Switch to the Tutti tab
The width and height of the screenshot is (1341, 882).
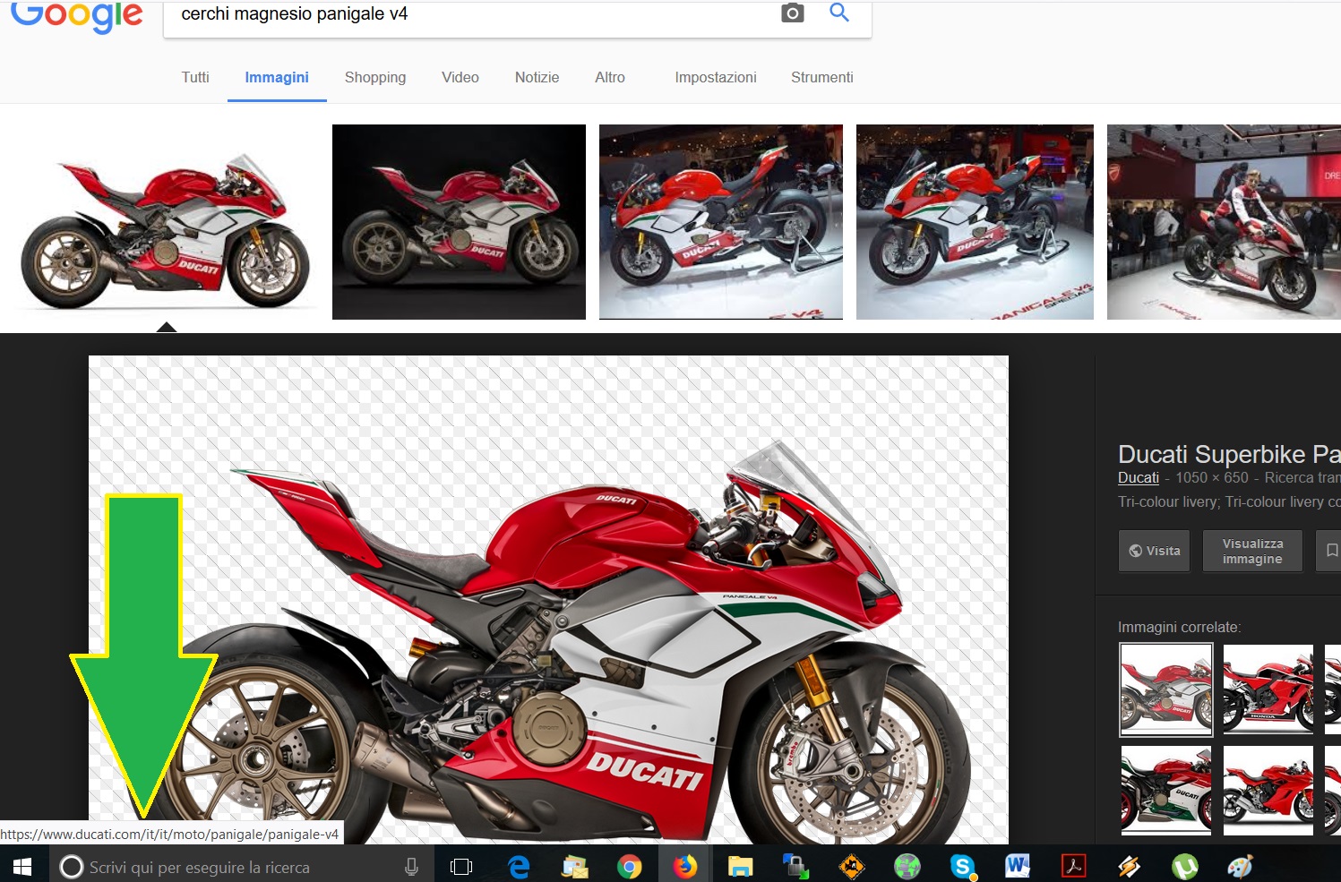click(195, 78)
